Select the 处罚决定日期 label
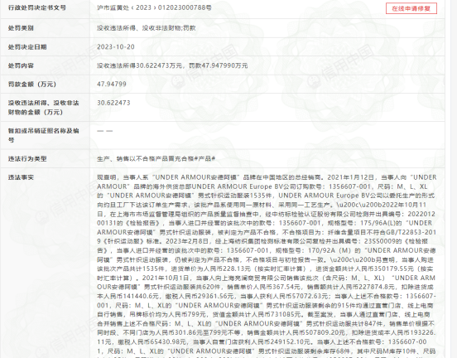The height and width of the screenshot is (358, 457). (x=27, y=46)
